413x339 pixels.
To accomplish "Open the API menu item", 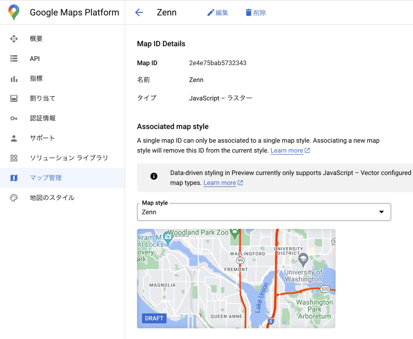I will pos(62,59).
